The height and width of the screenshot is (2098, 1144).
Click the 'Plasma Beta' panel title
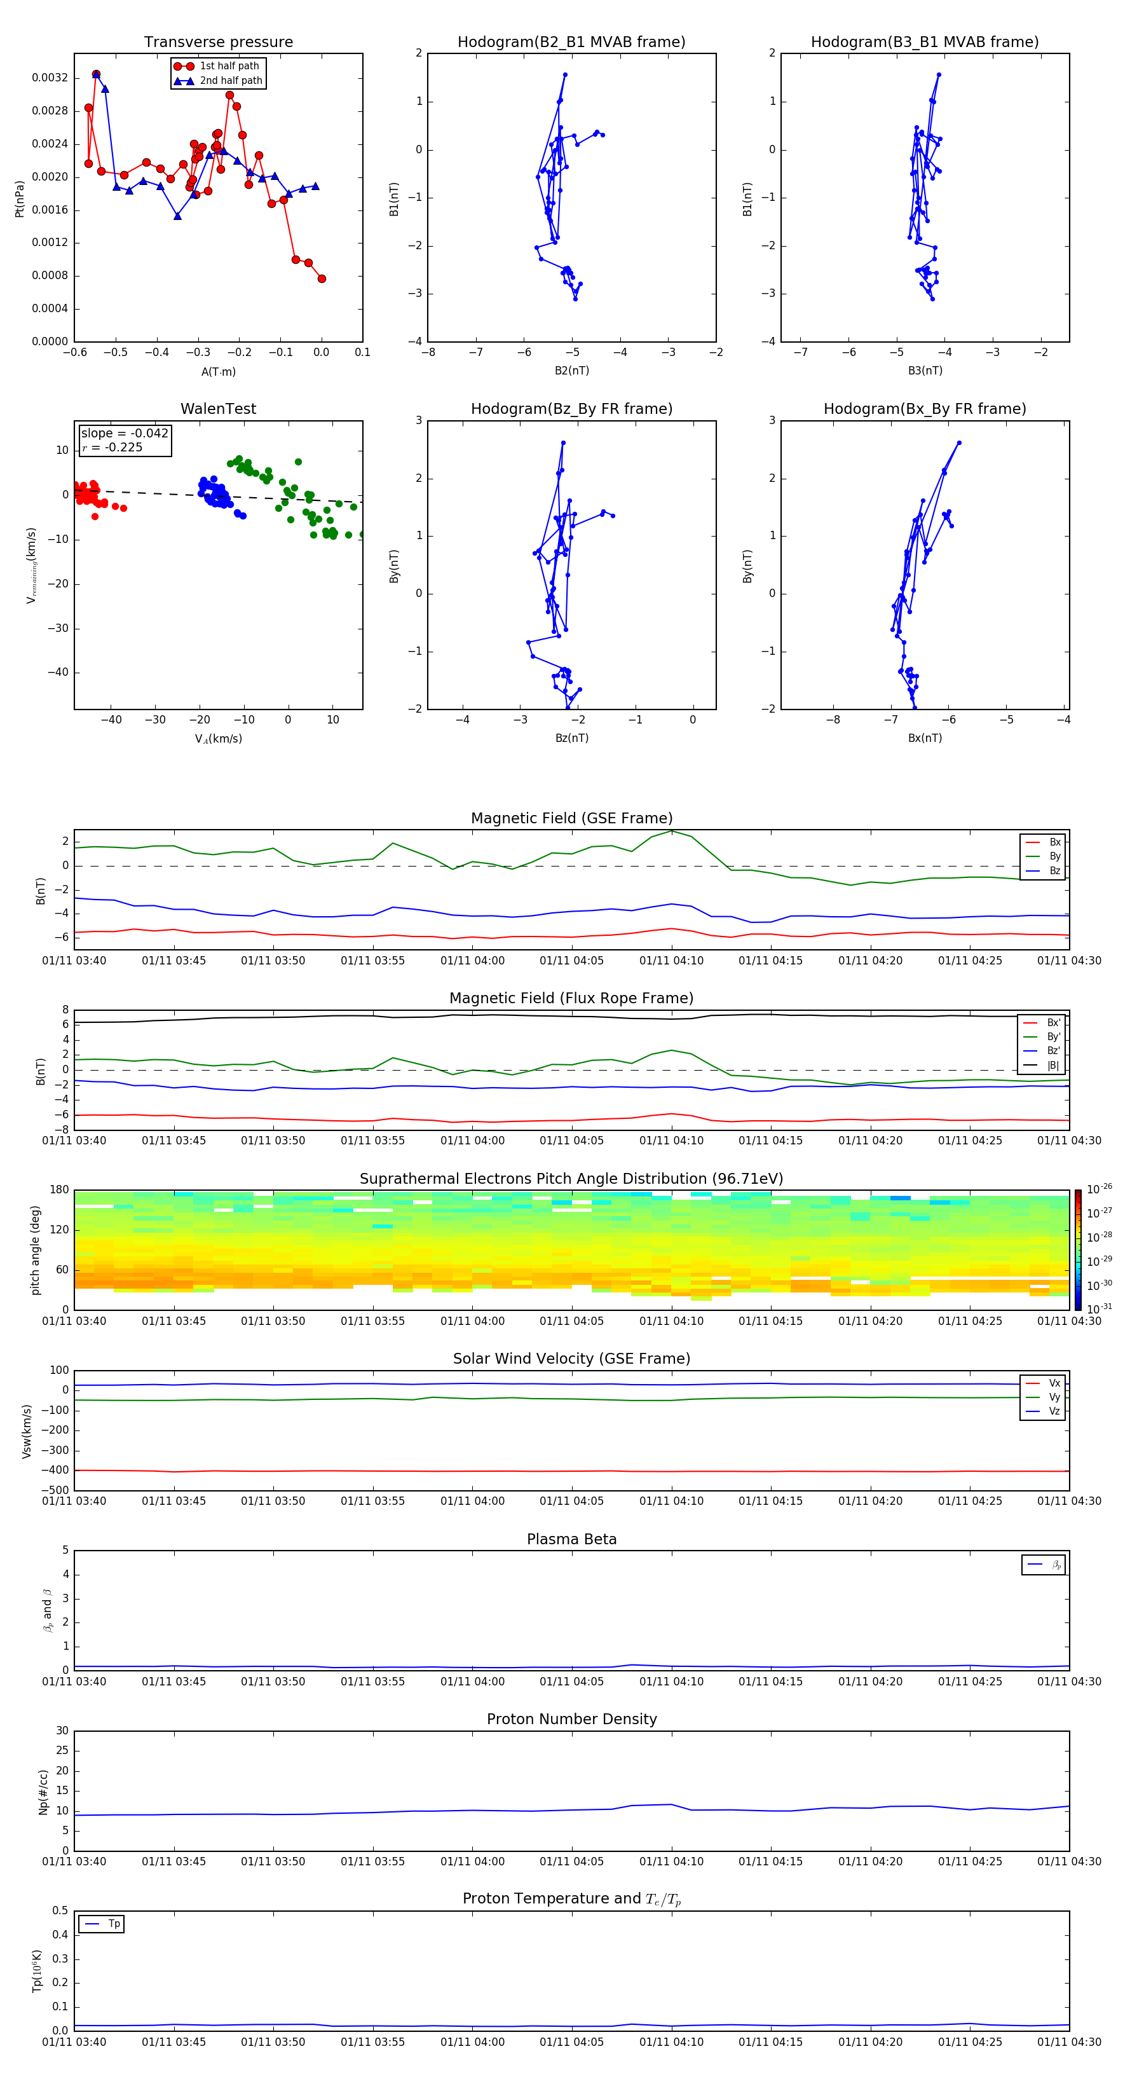571,1539
